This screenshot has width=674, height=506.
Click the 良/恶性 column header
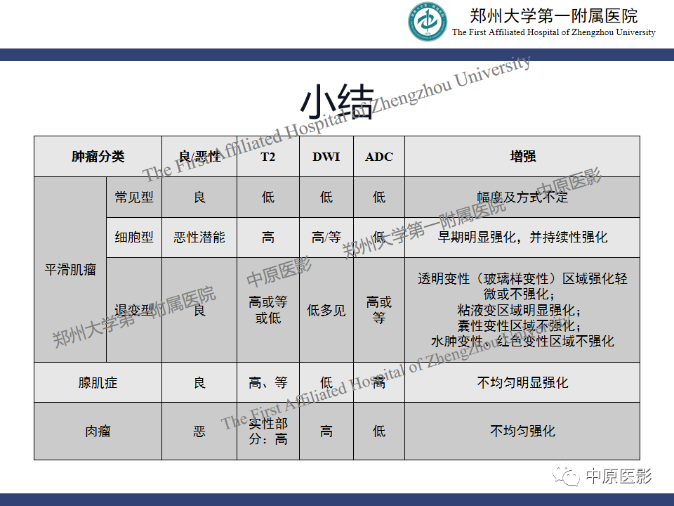click(199, 157)
